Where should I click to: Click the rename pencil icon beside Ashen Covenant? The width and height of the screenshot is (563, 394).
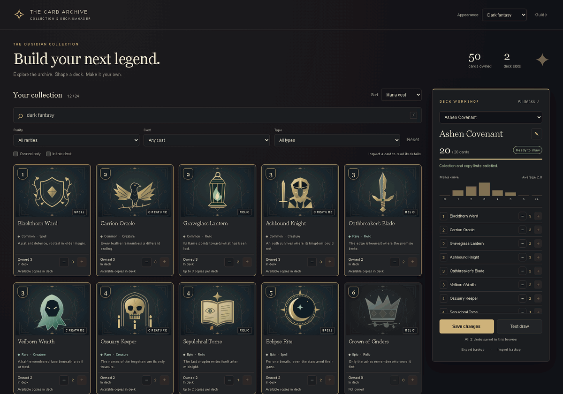[536, 134]
